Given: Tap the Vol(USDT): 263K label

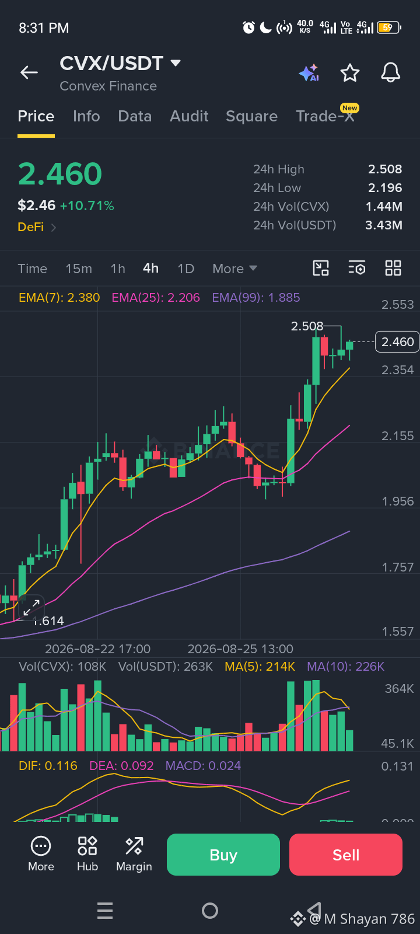Looking at the screenshot, I should click(x=166, y=667).
